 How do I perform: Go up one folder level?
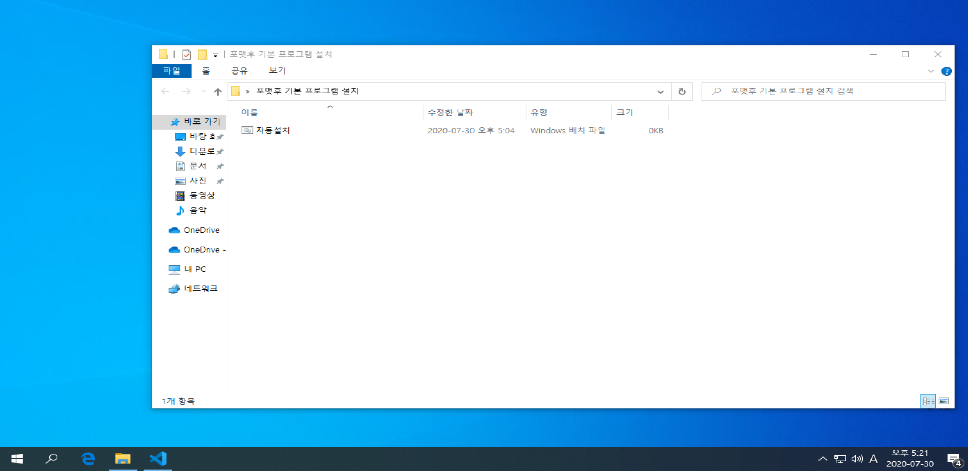point(218,91)
